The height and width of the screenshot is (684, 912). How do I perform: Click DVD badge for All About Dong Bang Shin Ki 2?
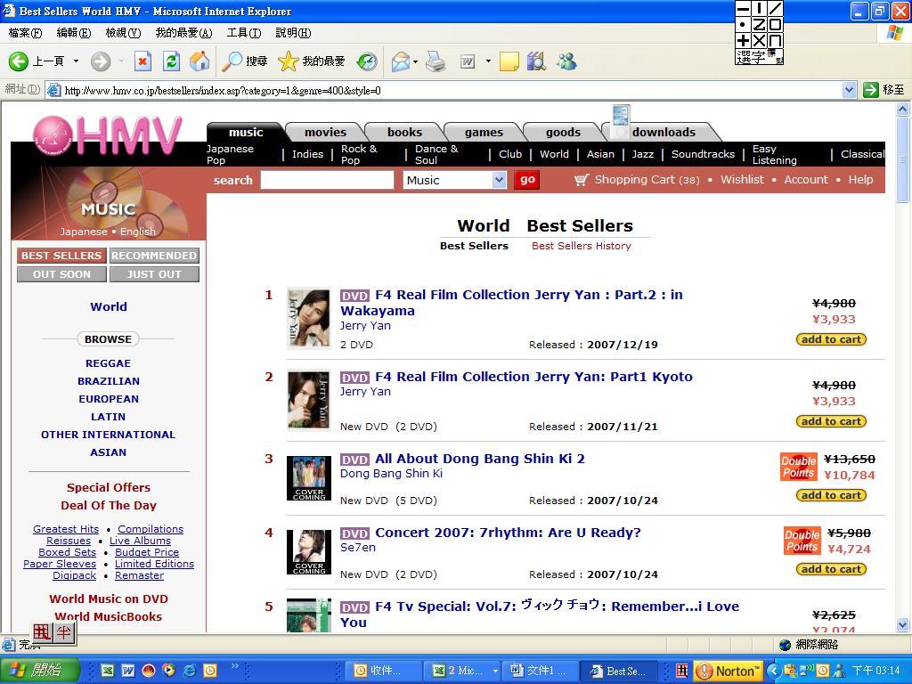point(354,460)
